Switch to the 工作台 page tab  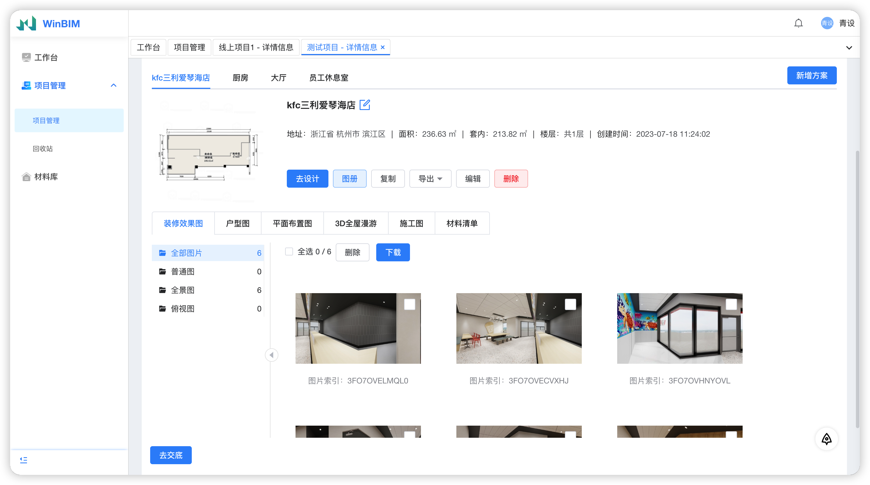coord(148,47)
